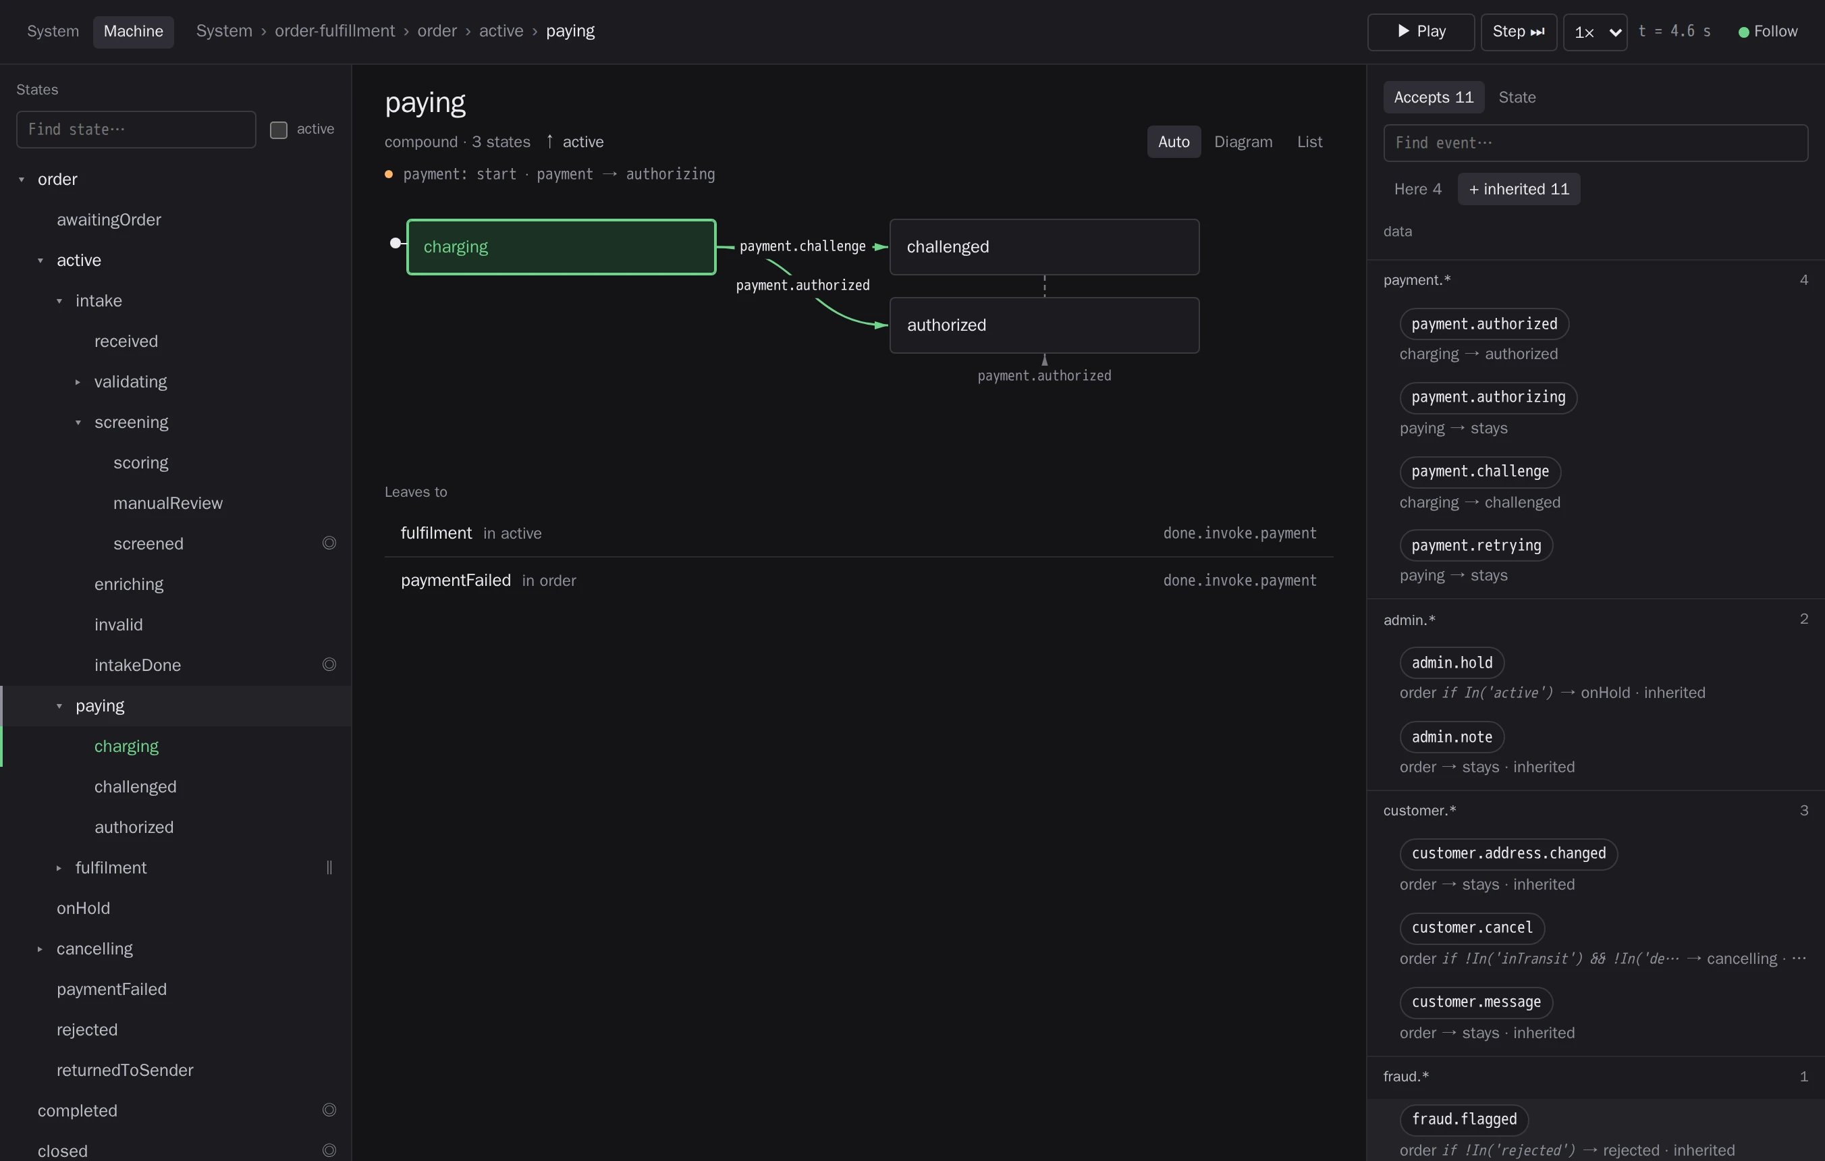Expand the cancelling tree node

(x=40, y=949)
